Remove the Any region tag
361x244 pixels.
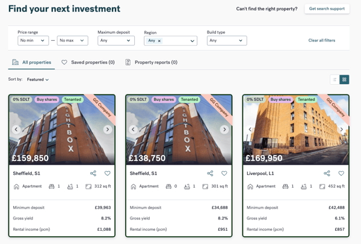(159, 41)
